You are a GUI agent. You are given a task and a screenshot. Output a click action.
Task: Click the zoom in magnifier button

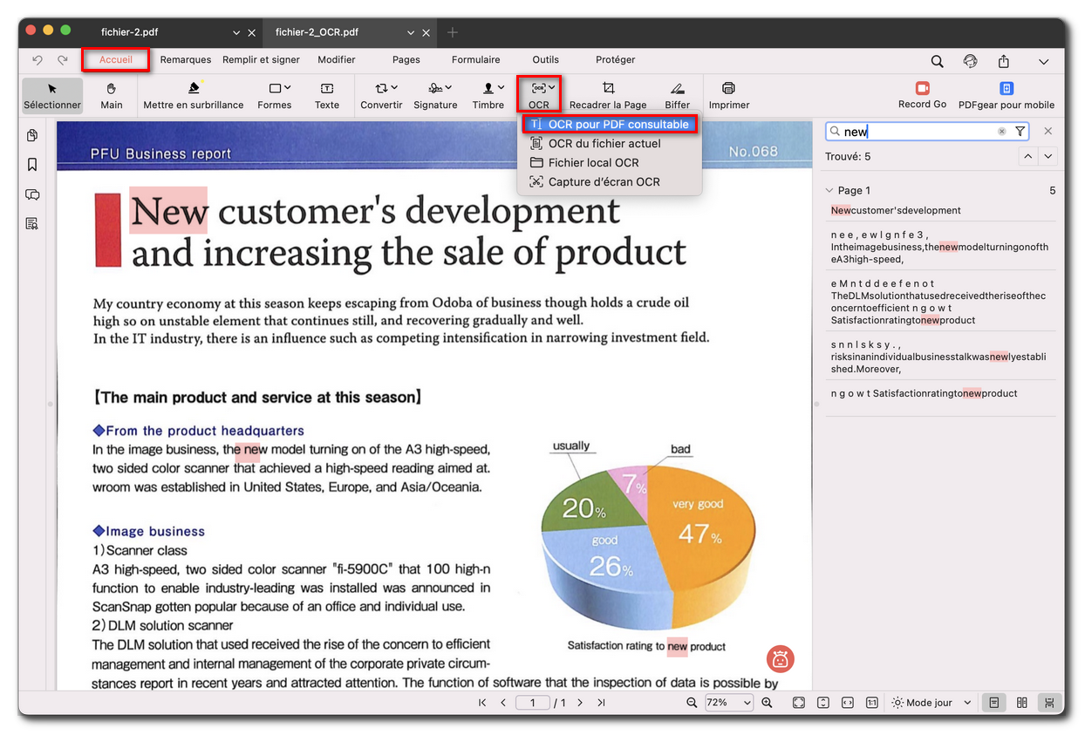pos(768,703)
